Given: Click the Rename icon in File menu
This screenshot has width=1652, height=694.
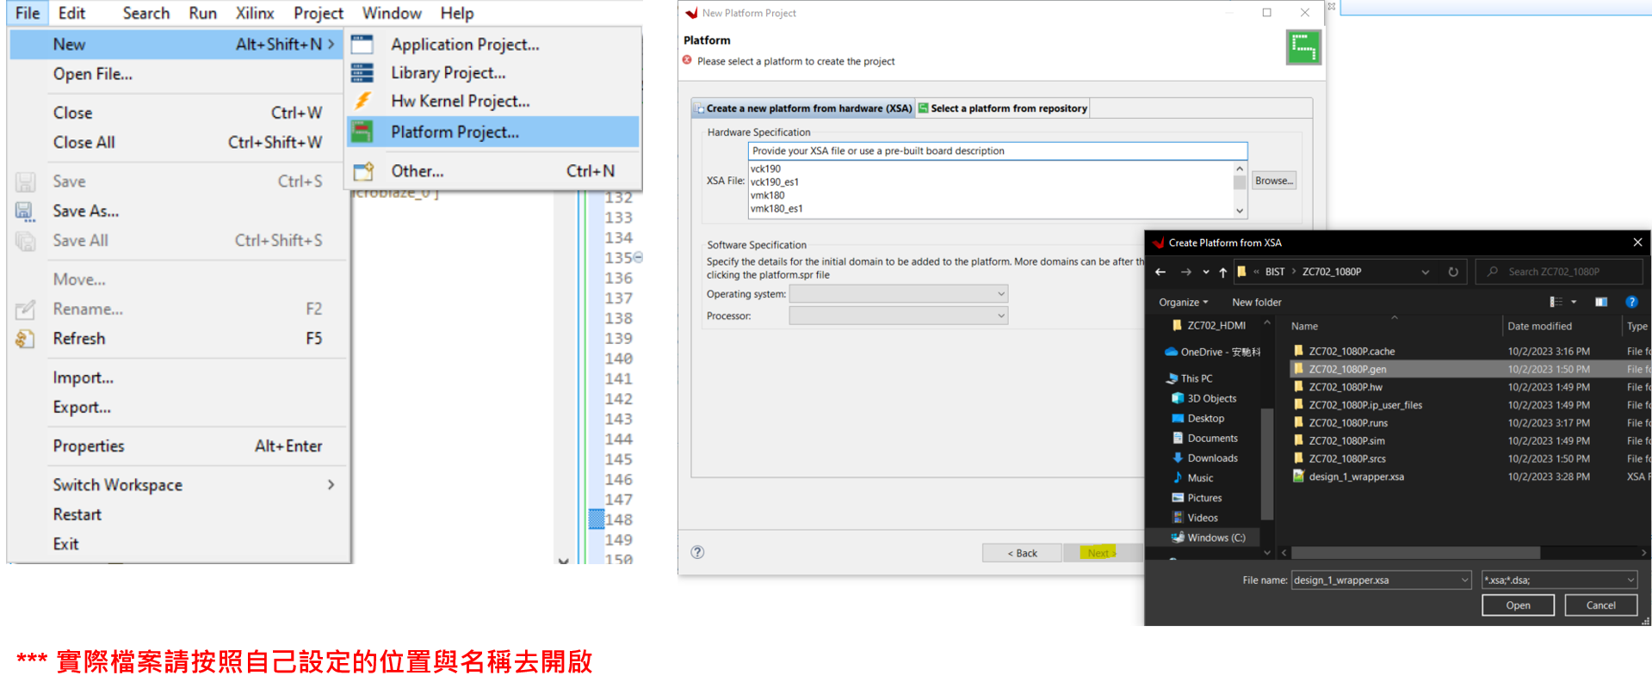Looking at the screenshot, I should click(x=25, y=309).
